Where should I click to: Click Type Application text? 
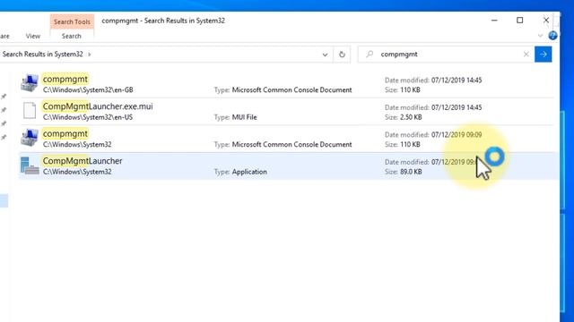[240, 172]
